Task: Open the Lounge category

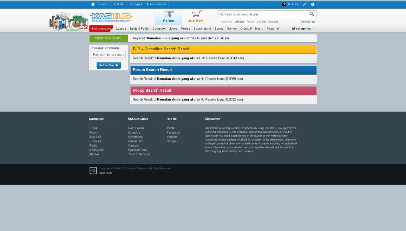Action: pos(121,28)
